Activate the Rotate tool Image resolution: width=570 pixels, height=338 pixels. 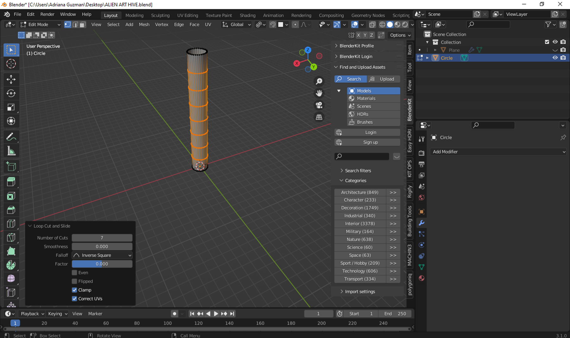click(11, 93)
